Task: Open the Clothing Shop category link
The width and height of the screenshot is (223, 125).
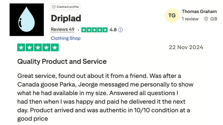Action: click(66, 38)
